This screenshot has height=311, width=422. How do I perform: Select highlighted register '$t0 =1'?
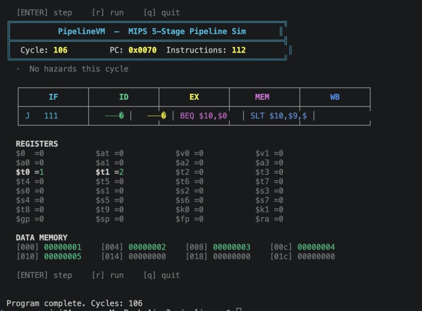pos(30,172)
